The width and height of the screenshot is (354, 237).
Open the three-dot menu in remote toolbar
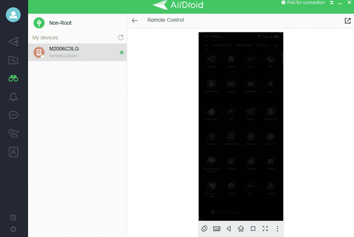pos(277,229)
